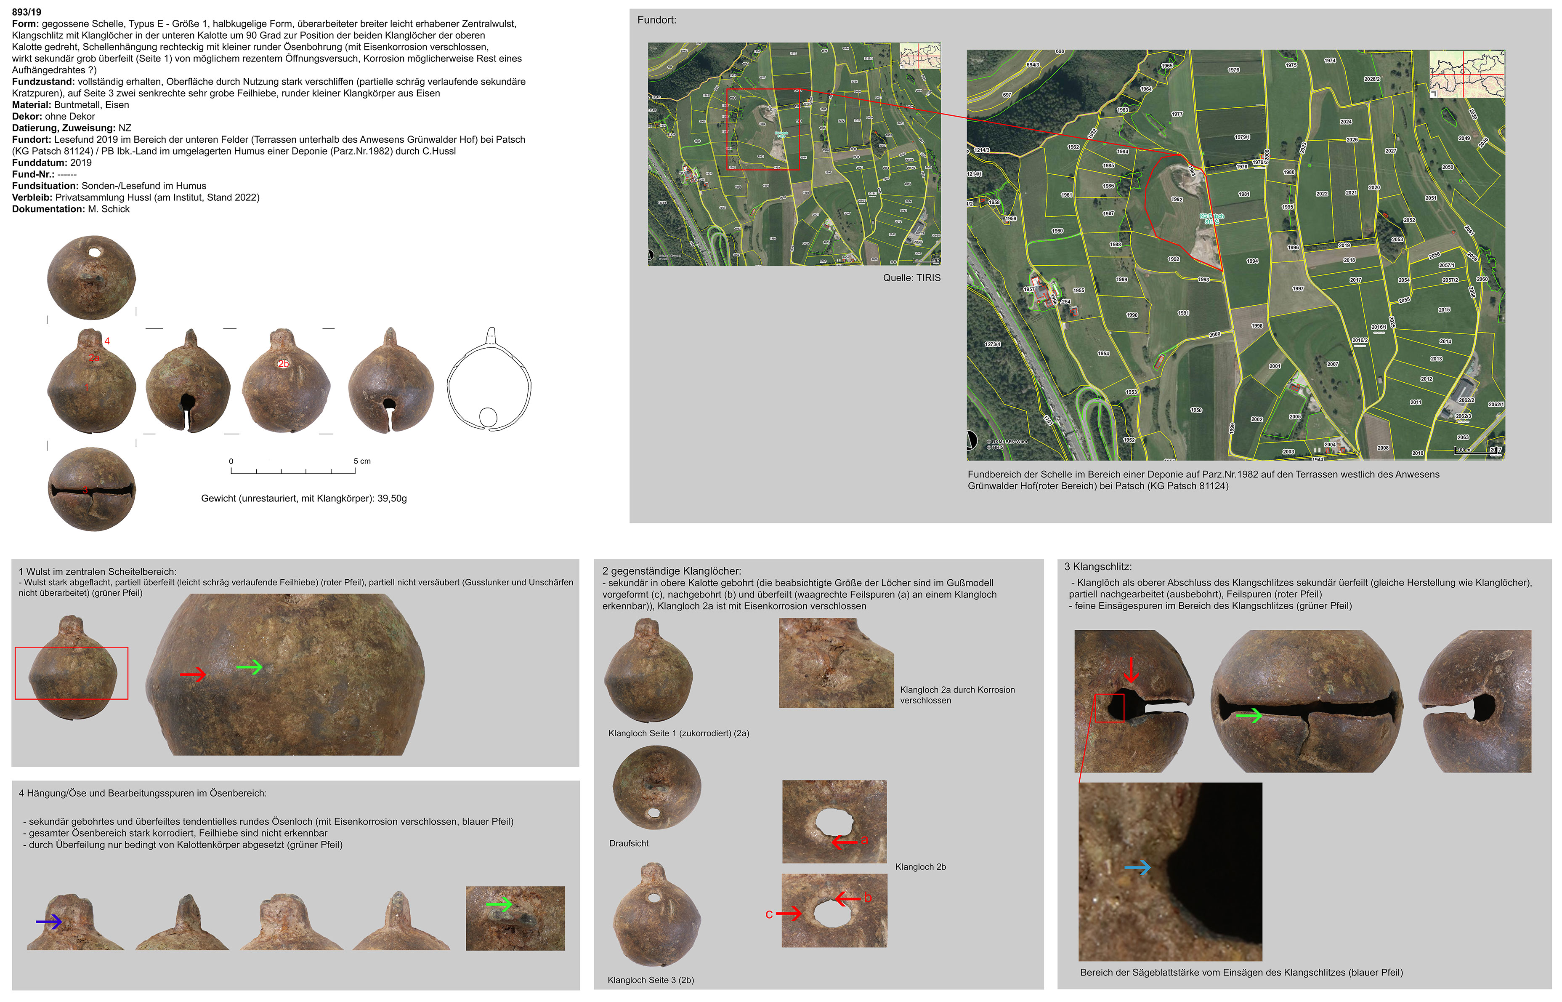Click the light blue arrow in saw-cut close-up
This screenshot has width=1562, height=1002.
tap(1137, 867)
